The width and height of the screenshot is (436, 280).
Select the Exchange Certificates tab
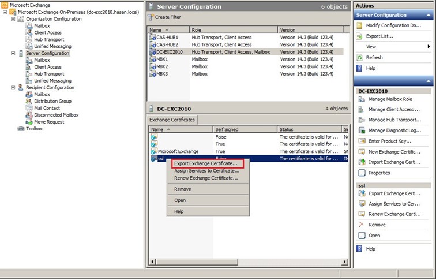172,120
